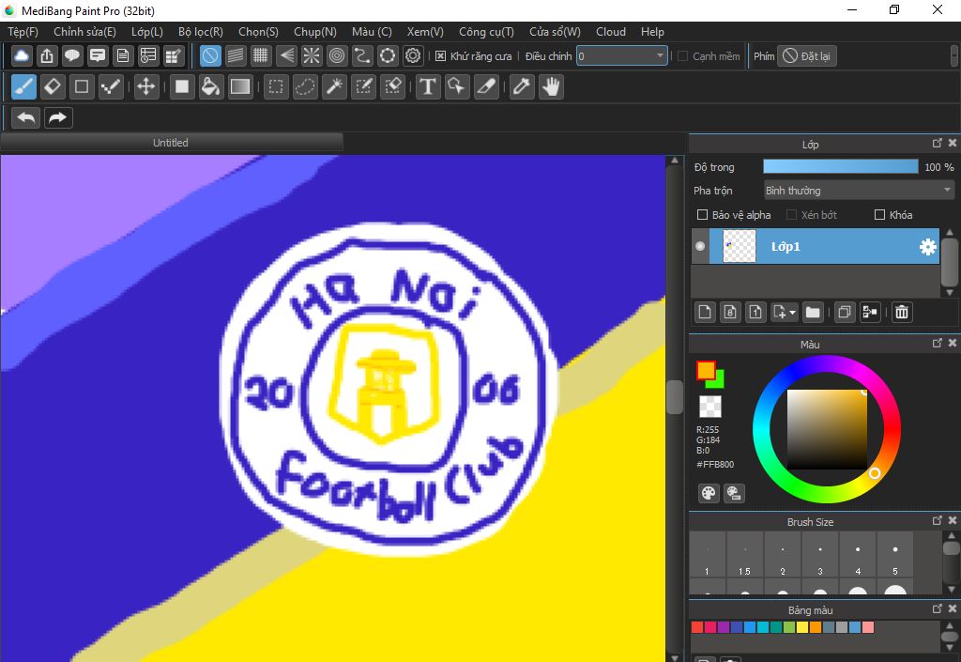The height and width of the screenshot is (662, 961).
Task: Expand add-layer dropdown arrow
Action: click(x=792, y=313)
